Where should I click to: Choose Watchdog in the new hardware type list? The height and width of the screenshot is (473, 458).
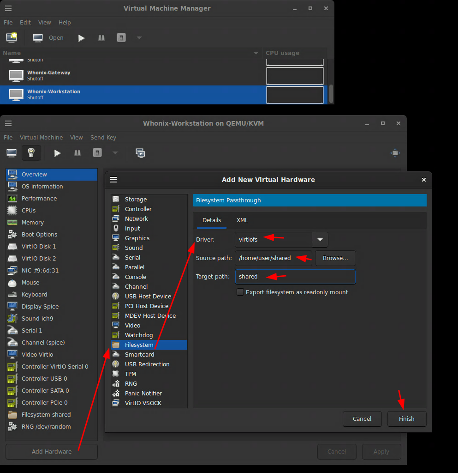[x=149, y=335]
